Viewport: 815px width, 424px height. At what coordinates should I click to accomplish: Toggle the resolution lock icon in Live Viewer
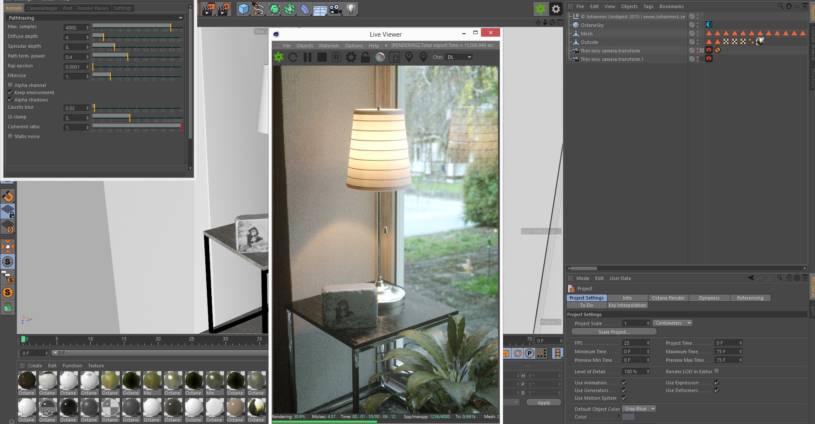[x=366, y=57]
